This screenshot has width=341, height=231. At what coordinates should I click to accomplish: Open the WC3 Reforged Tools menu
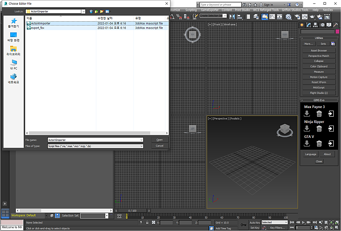[266, 10]
